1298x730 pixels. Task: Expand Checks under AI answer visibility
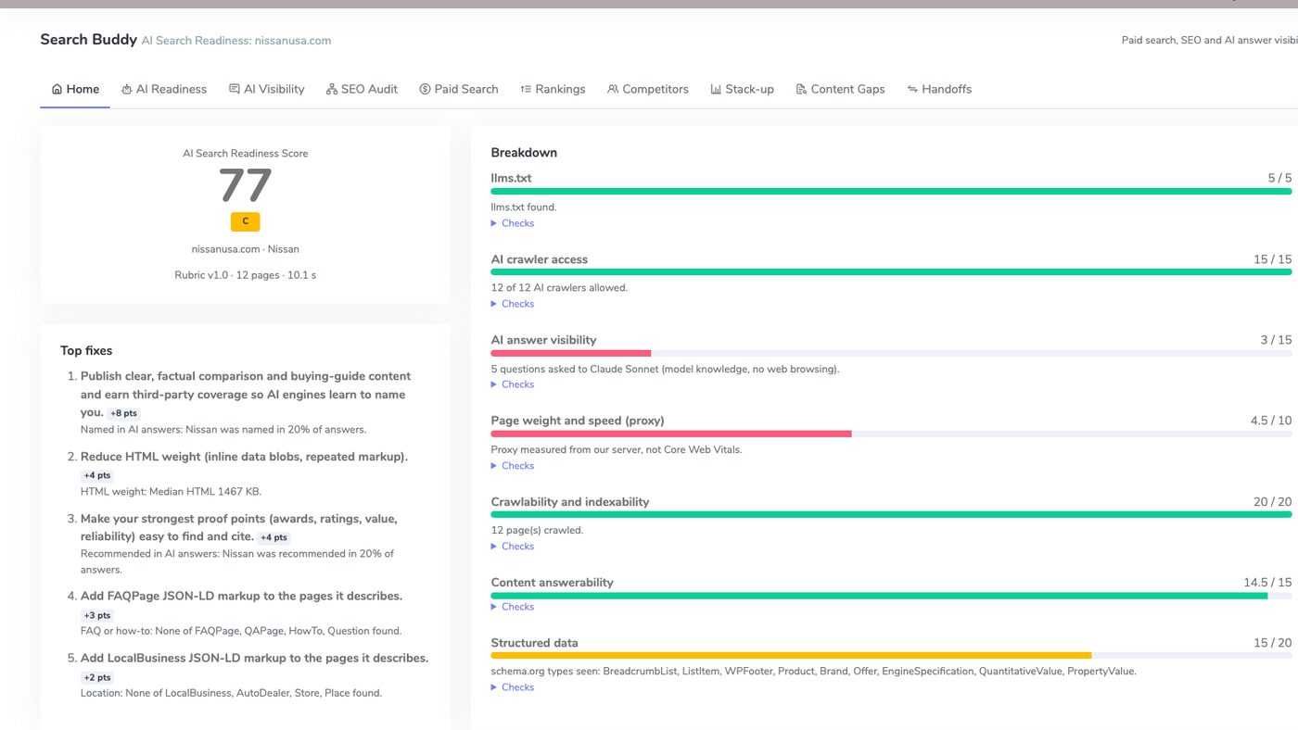pos(513,384)
